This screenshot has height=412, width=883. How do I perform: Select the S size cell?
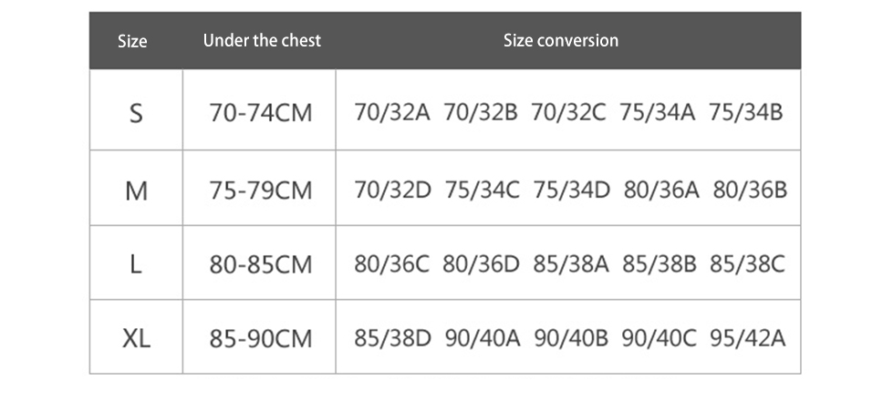(136, 114)
